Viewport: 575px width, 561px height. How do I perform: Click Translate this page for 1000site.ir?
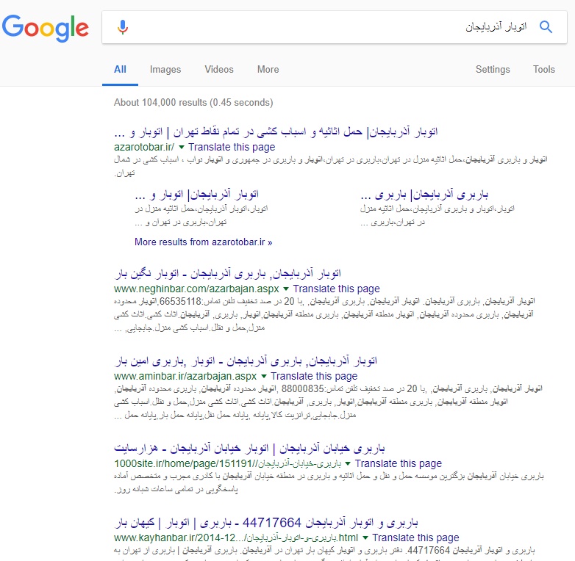pos(399,464)
